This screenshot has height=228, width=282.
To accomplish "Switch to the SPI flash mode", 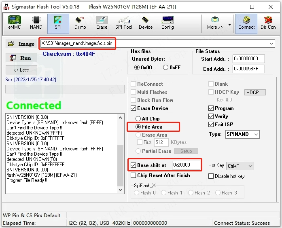I will coord(58,23).
